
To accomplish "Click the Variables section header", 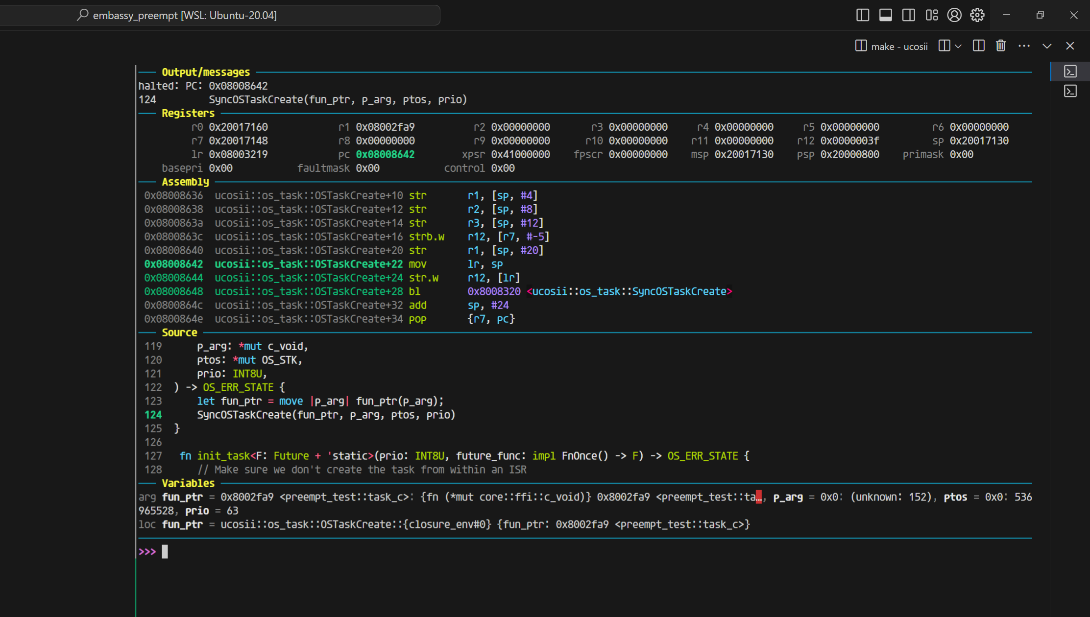I will pyautogui.click(x=188, y=483).
